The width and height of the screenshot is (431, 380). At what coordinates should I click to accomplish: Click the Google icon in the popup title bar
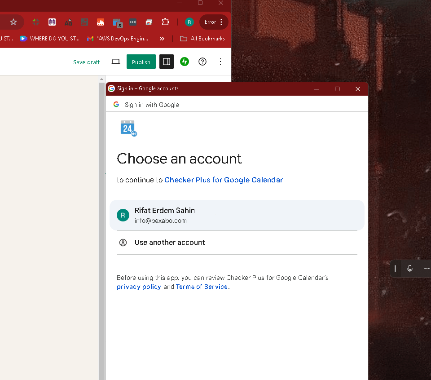[111, 88]
